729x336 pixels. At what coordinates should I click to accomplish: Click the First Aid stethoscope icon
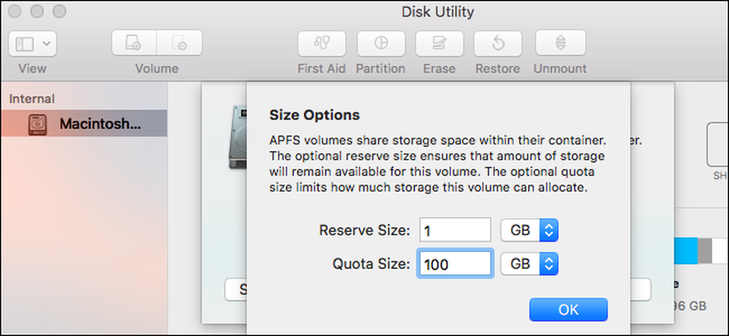click(x=321, y=44)
